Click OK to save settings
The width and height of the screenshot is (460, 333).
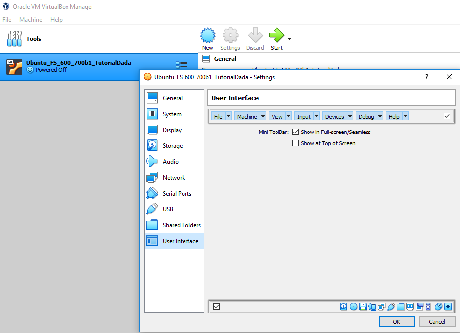coord(396,322)
